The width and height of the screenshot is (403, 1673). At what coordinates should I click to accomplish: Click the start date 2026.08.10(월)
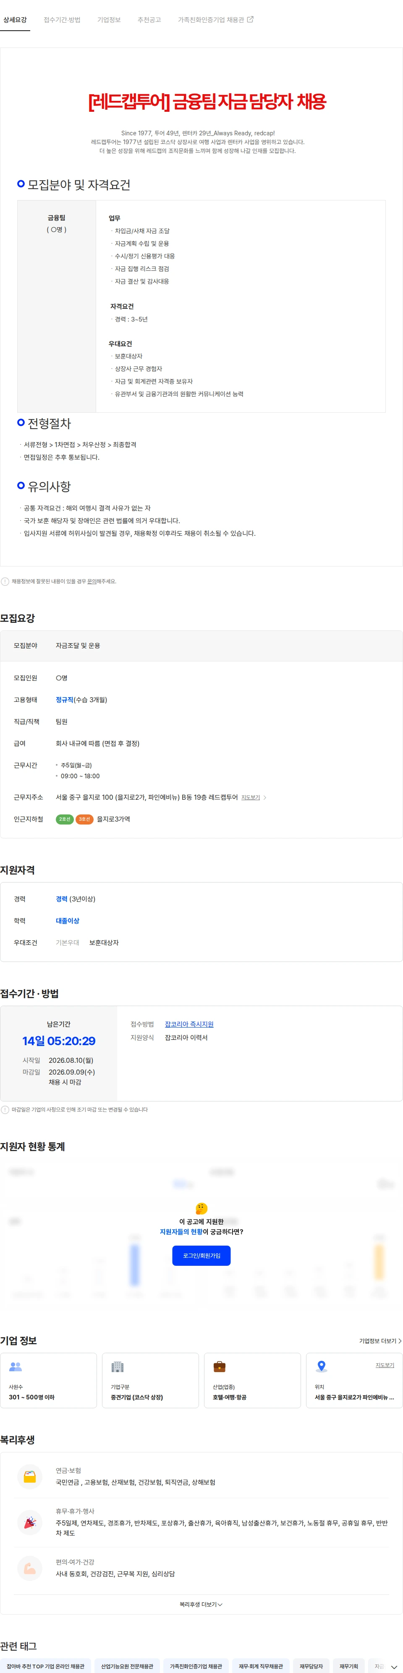click(x=71, y=1061)
